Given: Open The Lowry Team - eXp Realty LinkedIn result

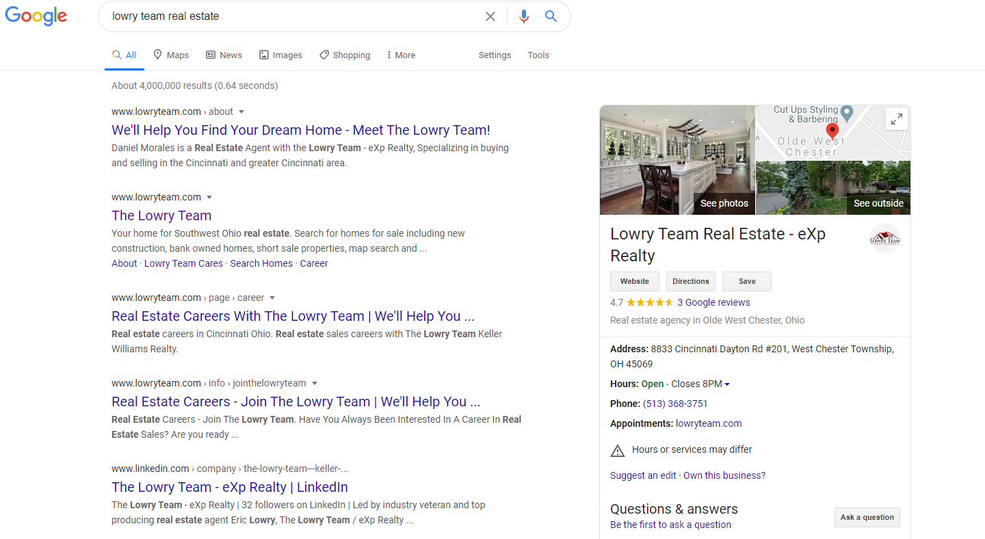Looking at the screenshot, I should pos(230,487).
